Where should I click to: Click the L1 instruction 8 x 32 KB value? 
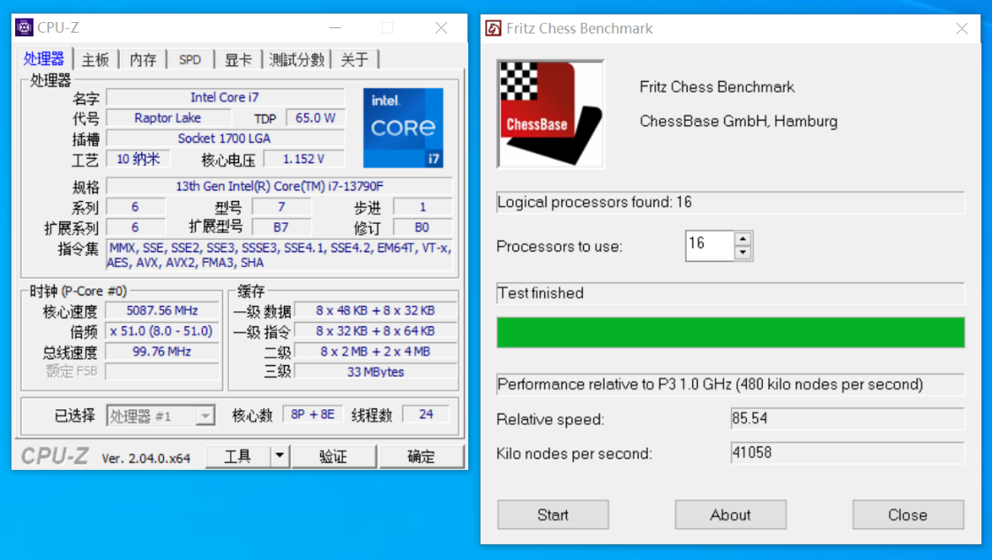375,331
